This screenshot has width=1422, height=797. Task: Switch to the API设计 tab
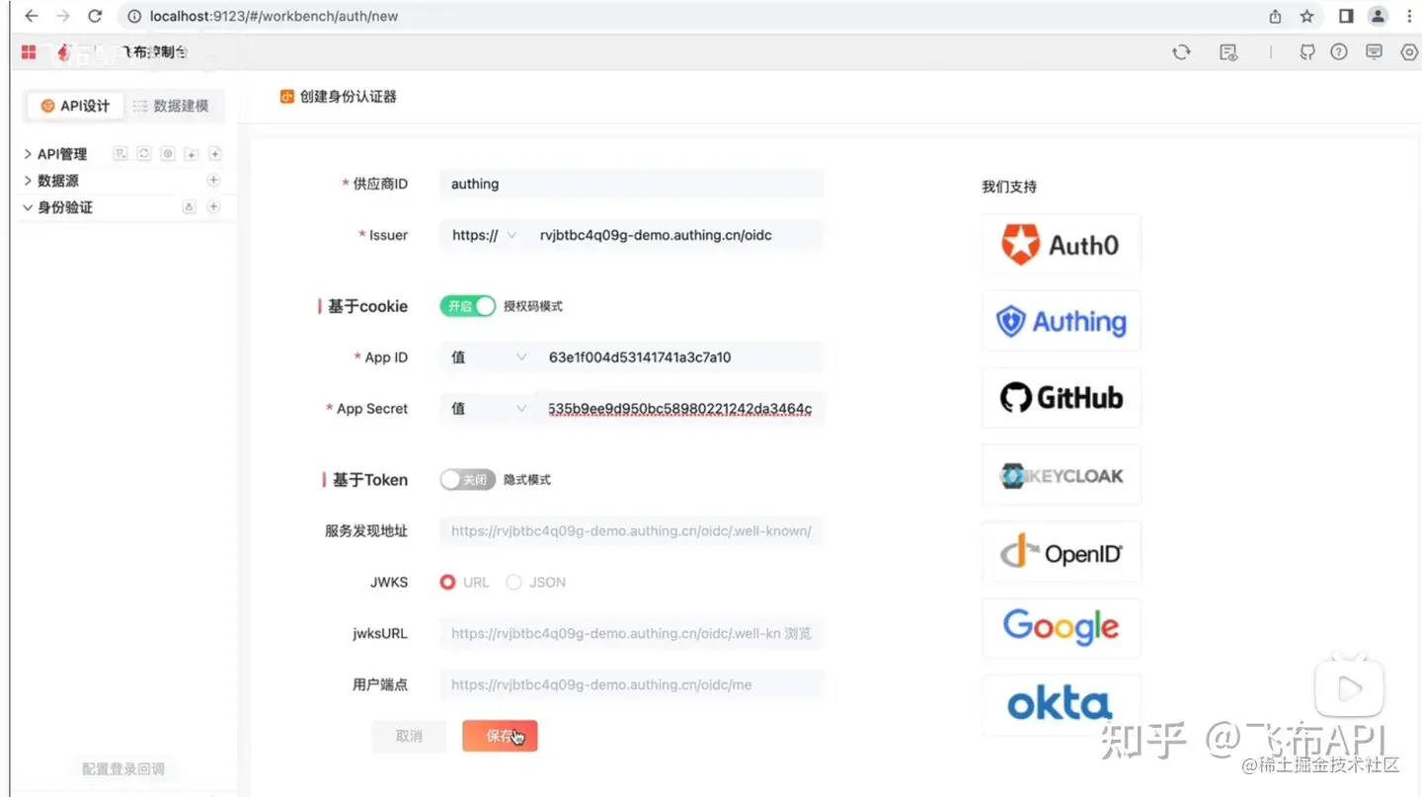point(75,106)
